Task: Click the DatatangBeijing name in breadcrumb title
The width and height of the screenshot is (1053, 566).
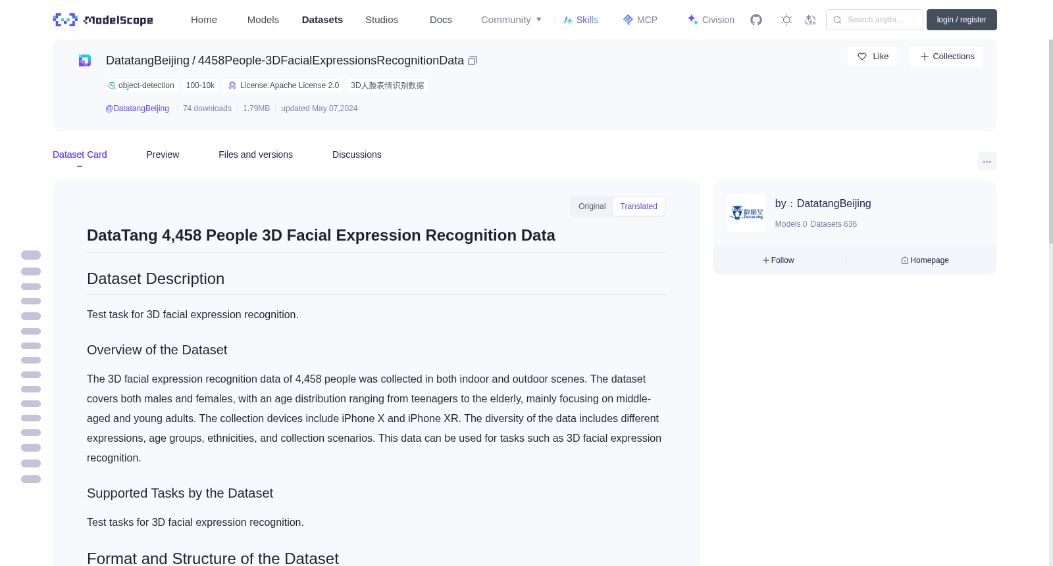Action: (147, 60)
